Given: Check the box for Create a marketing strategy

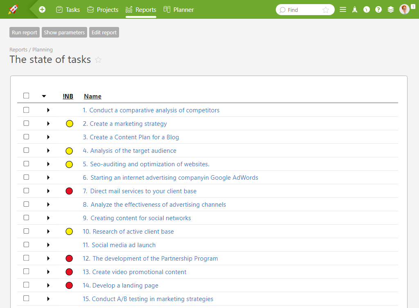Looking at the screenshot, I should (x=26, y=123).
